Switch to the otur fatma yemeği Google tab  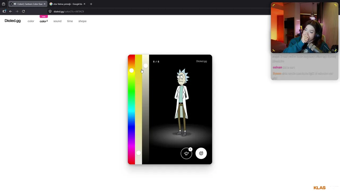tap(67, 4)
